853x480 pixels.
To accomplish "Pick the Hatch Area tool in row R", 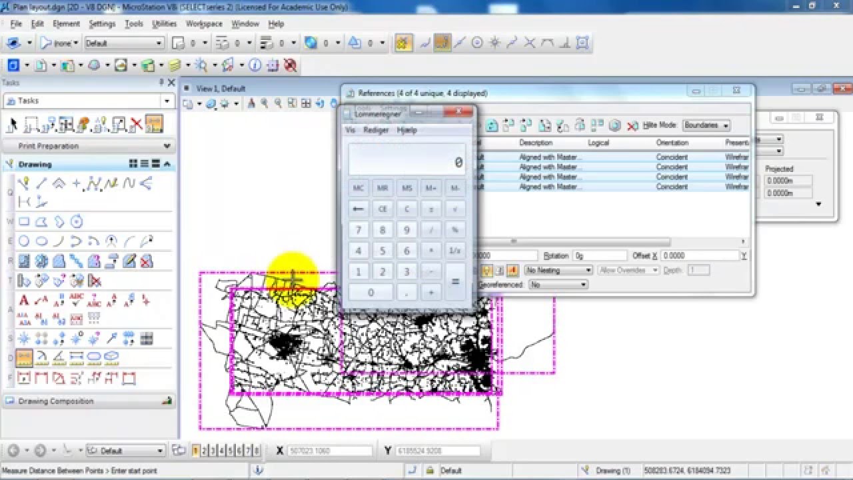I will click(x=24, y=261).
